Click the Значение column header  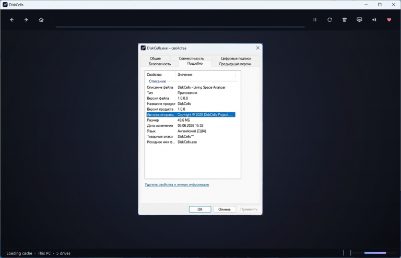point(206,74)
